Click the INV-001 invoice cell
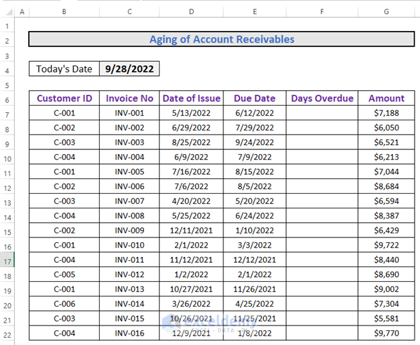 [129, 113]
